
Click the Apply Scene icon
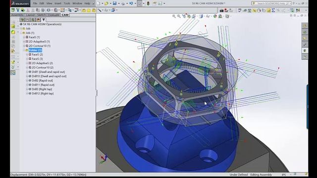pyautogui.click(x=220, y=16)
